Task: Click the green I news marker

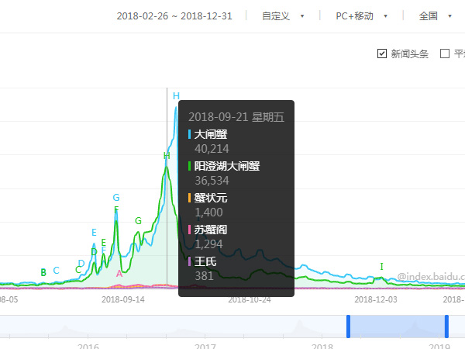Action: click(381, 267)
